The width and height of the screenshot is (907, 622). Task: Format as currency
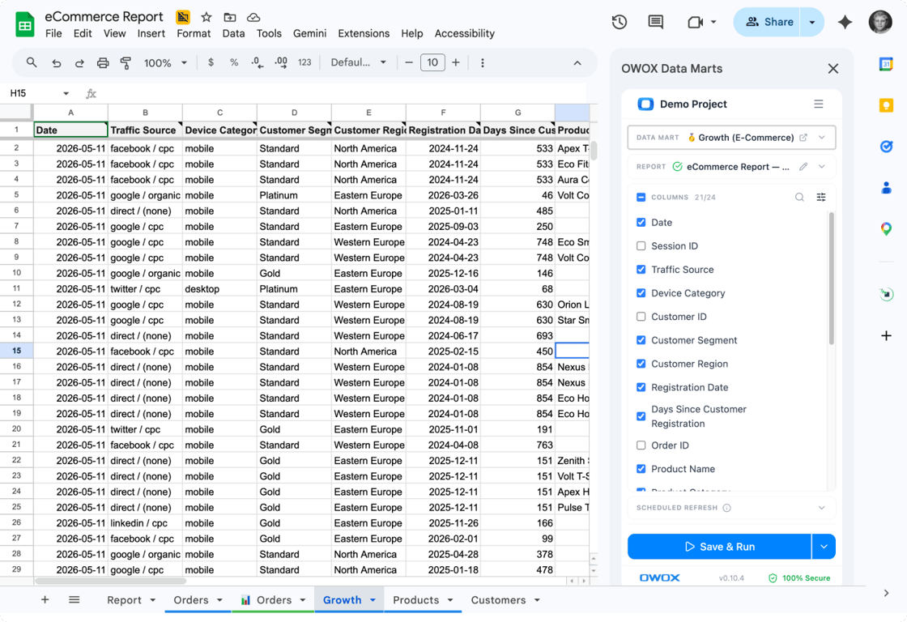pos(211,62)
